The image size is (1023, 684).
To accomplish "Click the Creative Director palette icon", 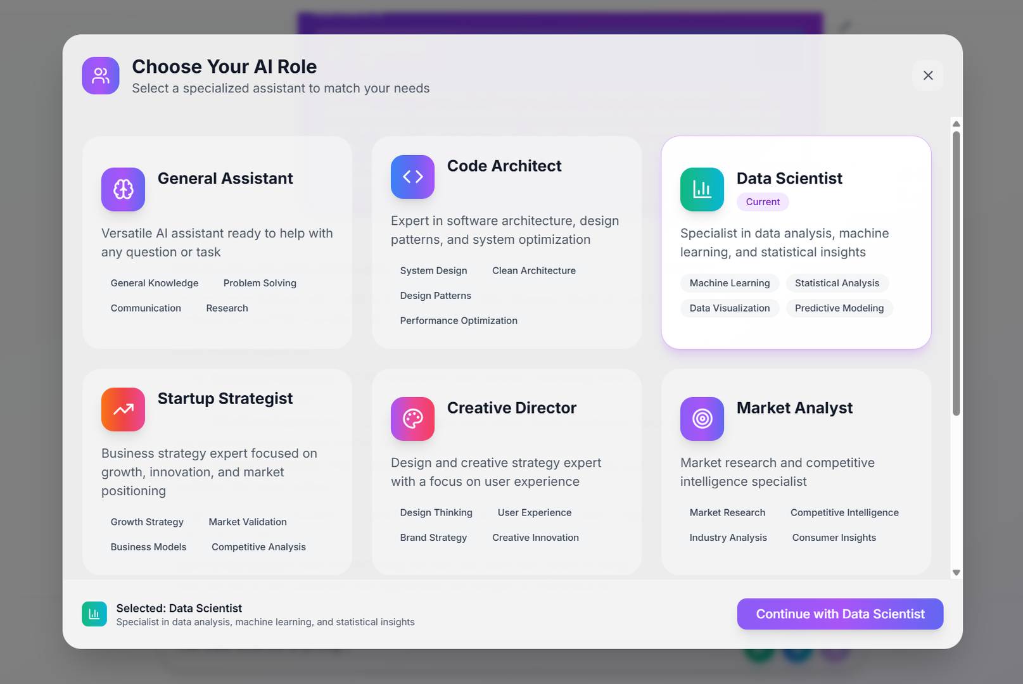I will point(412,419).
